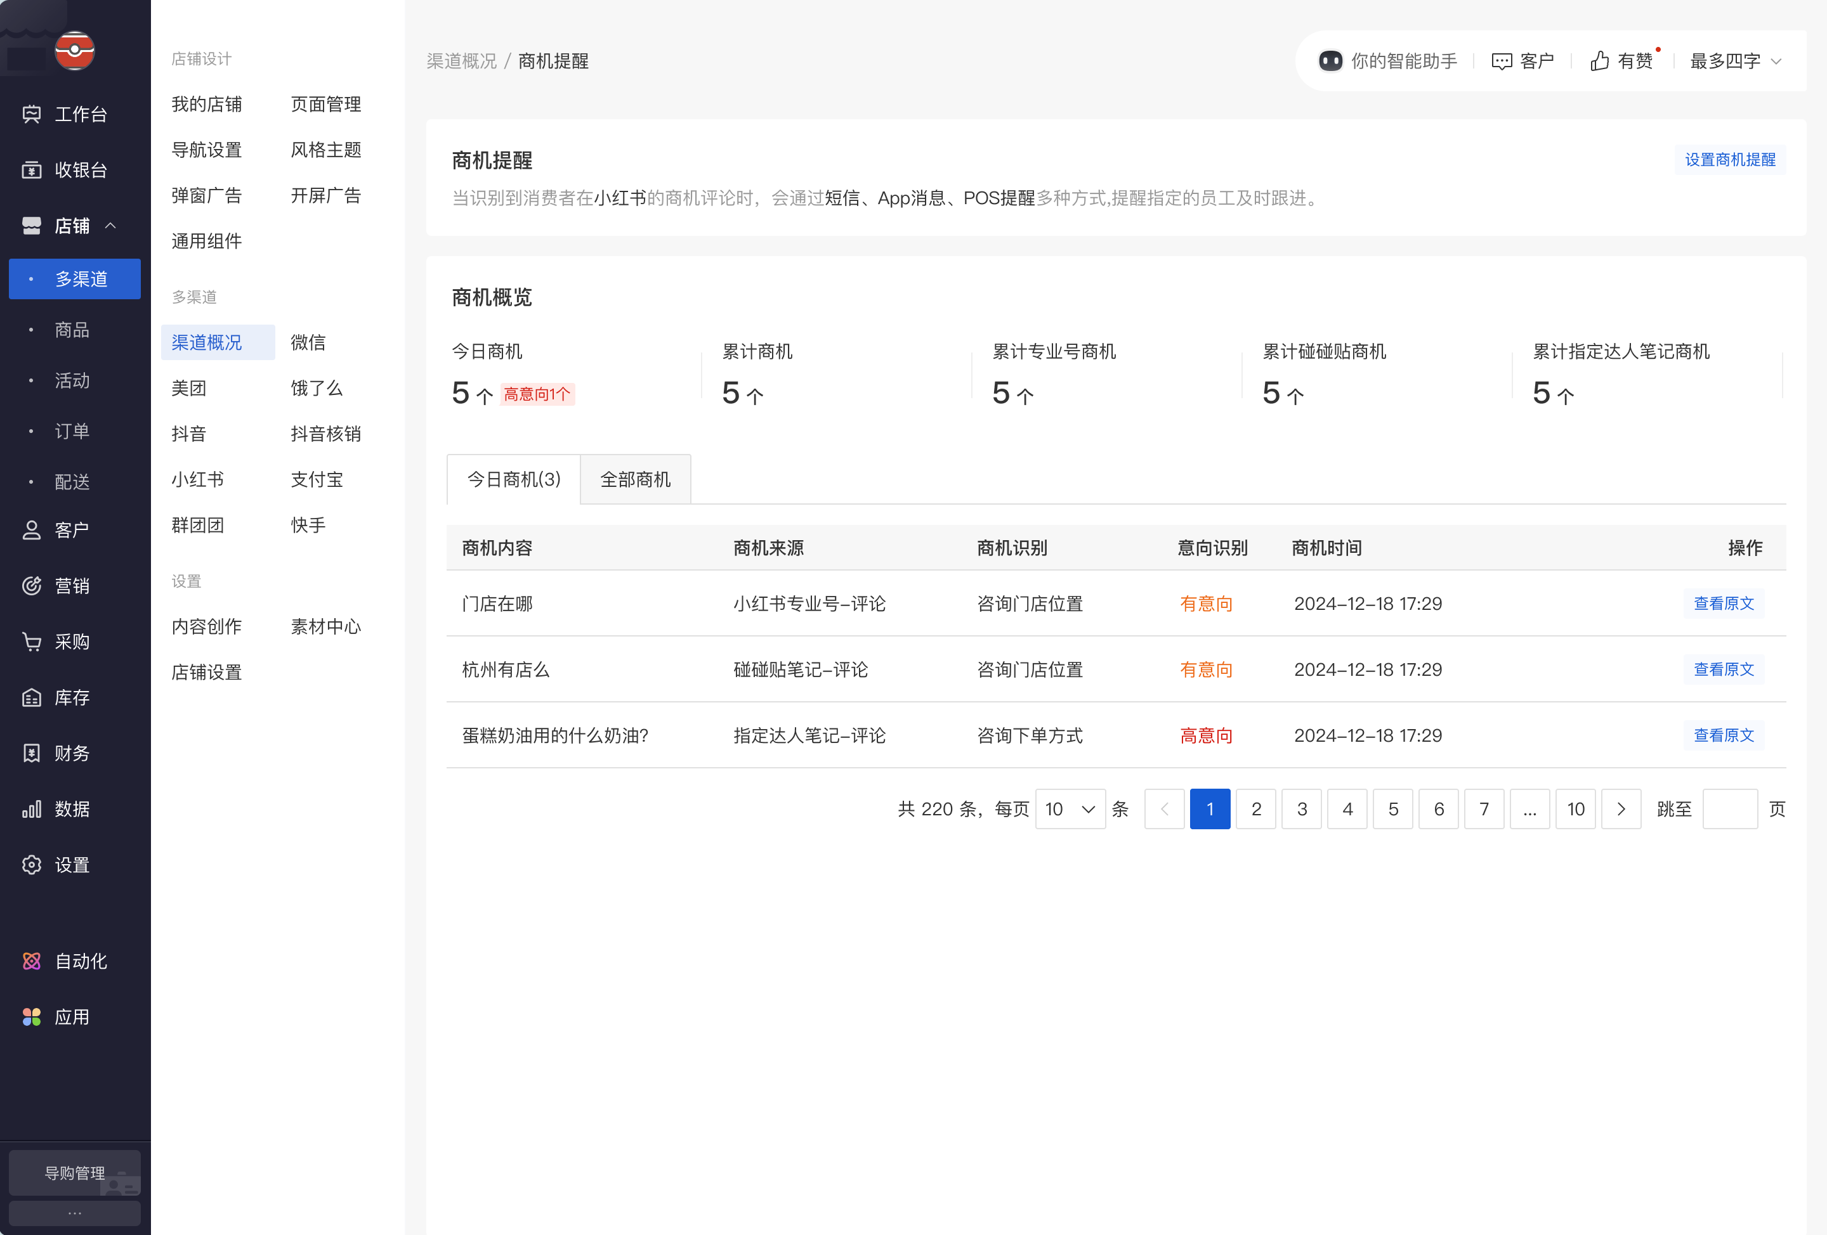The width and height of the screenshot is (1827, 1235).
Task: Click the Youzan (有赞) thumbs-up icon
Action: coord(1599,61)
